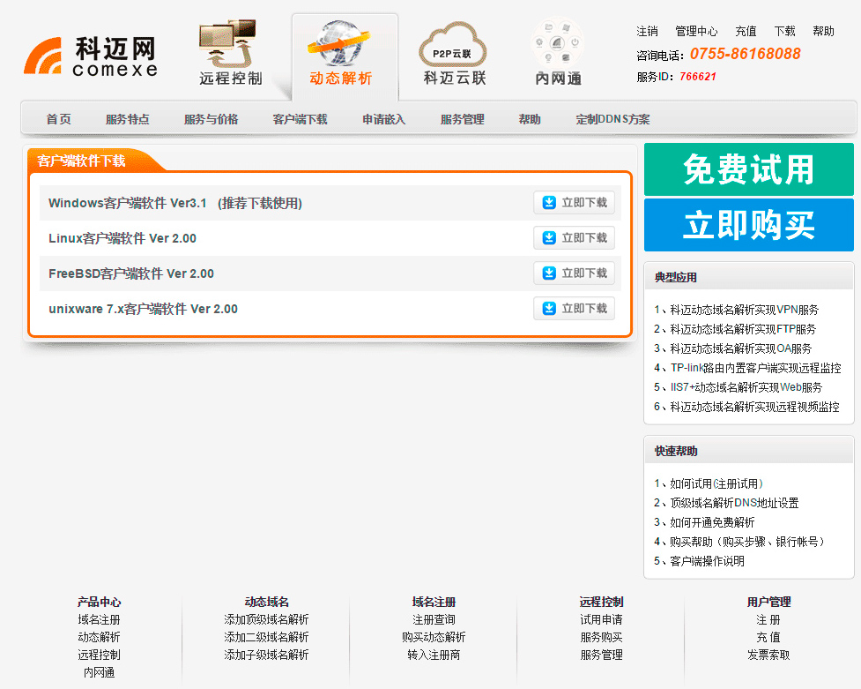Click the FreeBSD客户端软件 Ver 2.00 title
The height and width of the screenshot is (689, 861).
[x=131, y=273]
